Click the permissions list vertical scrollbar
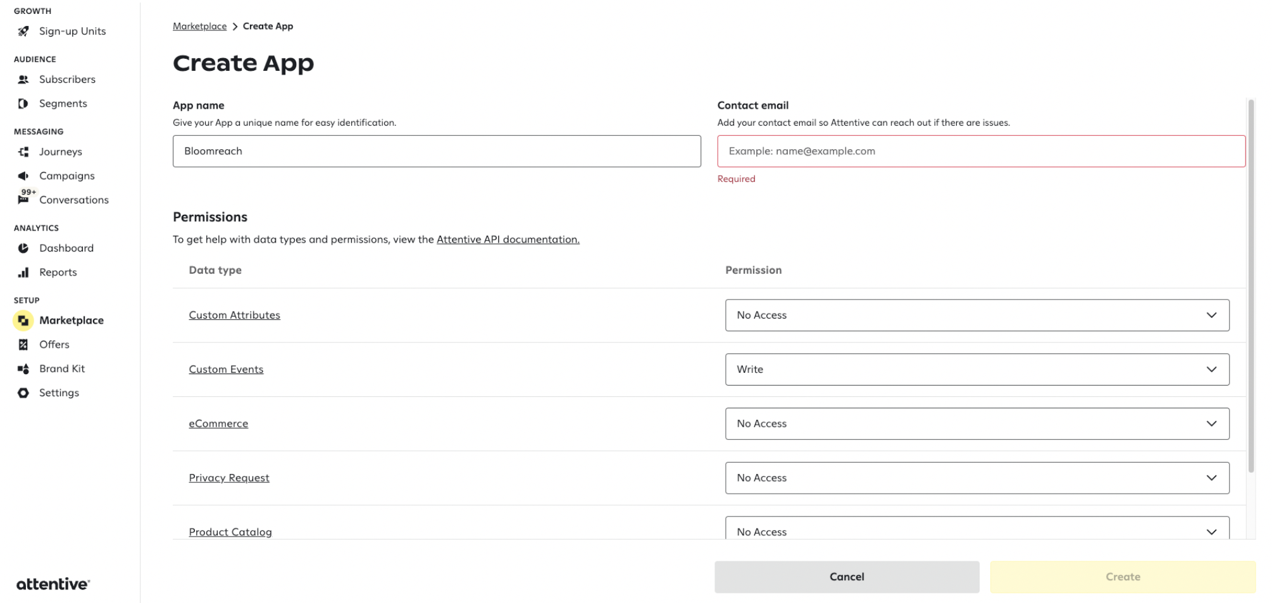This screenshot has height=603, width=1272. 1251,286
